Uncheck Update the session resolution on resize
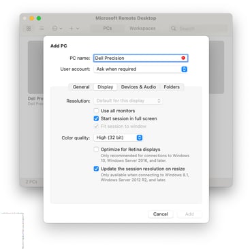The height and width of the screenshot is (249, 252). [96, 169]
